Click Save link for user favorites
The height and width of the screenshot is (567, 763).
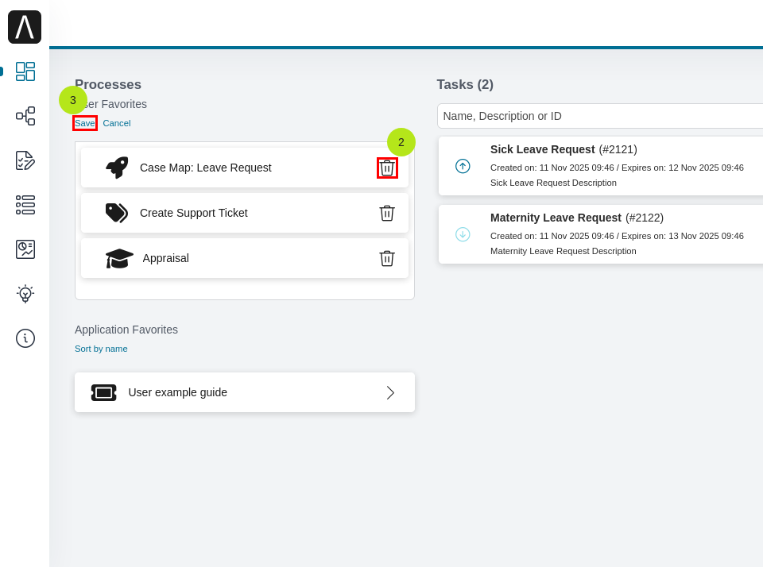click(x=84, y=123)
